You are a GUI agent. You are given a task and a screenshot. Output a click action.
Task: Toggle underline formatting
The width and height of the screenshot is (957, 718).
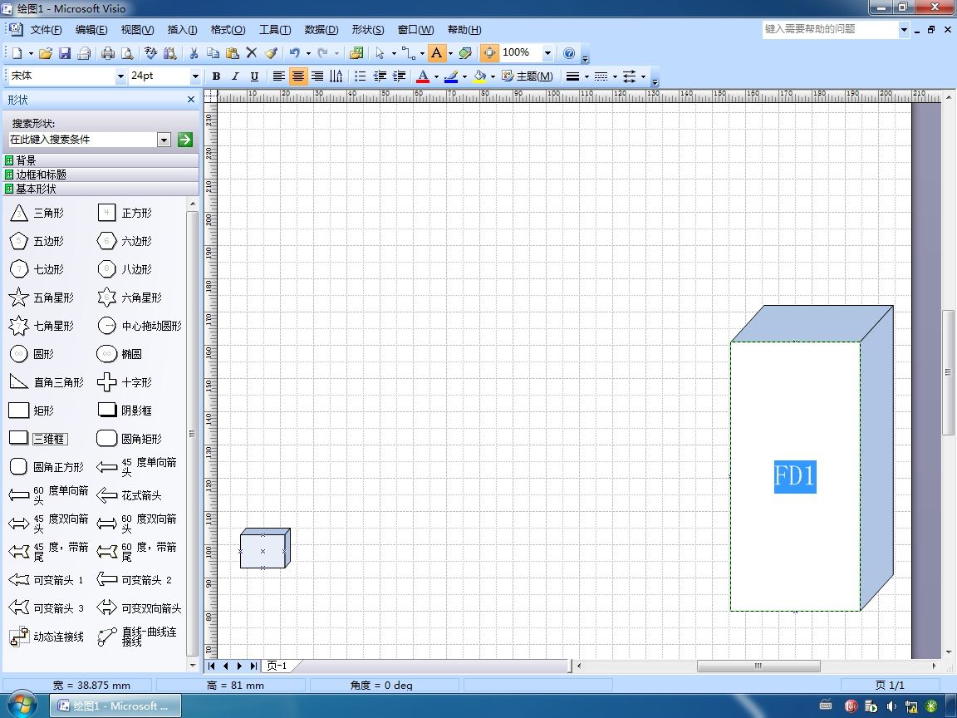(x=254, y=76)
